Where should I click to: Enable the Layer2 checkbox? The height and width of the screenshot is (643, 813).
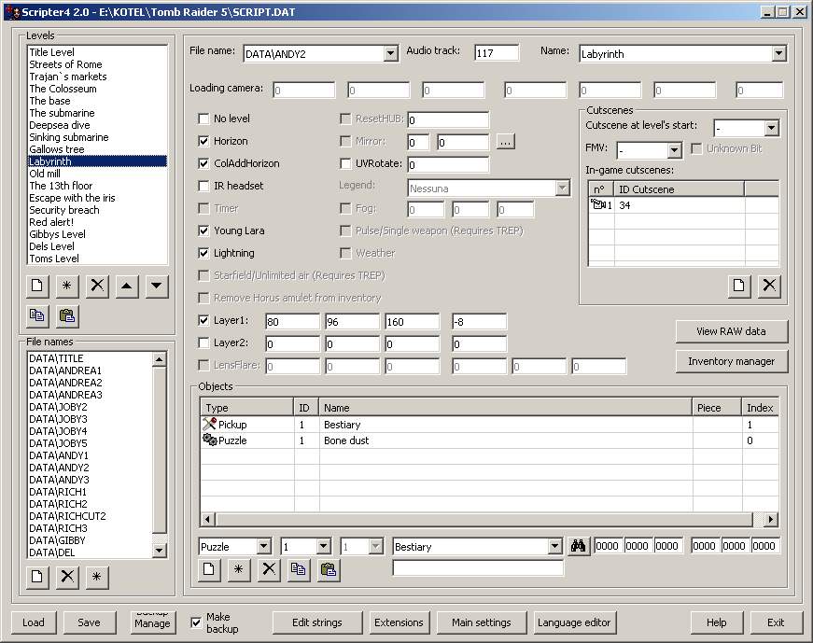[203, 342]
